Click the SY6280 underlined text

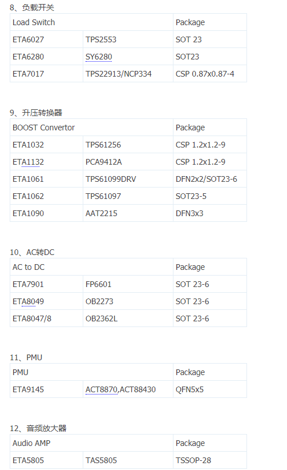tap(99, 57)
